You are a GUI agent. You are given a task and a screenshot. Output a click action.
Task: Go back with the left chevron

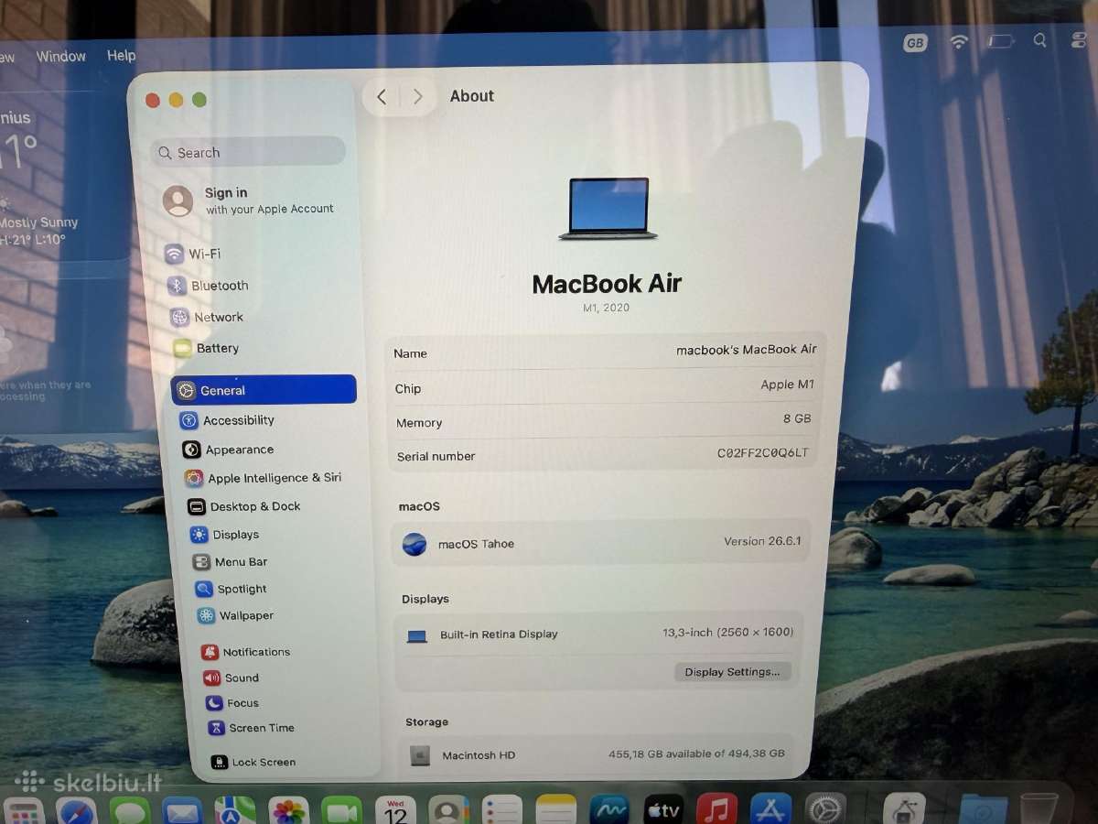[x=382, y=96]
